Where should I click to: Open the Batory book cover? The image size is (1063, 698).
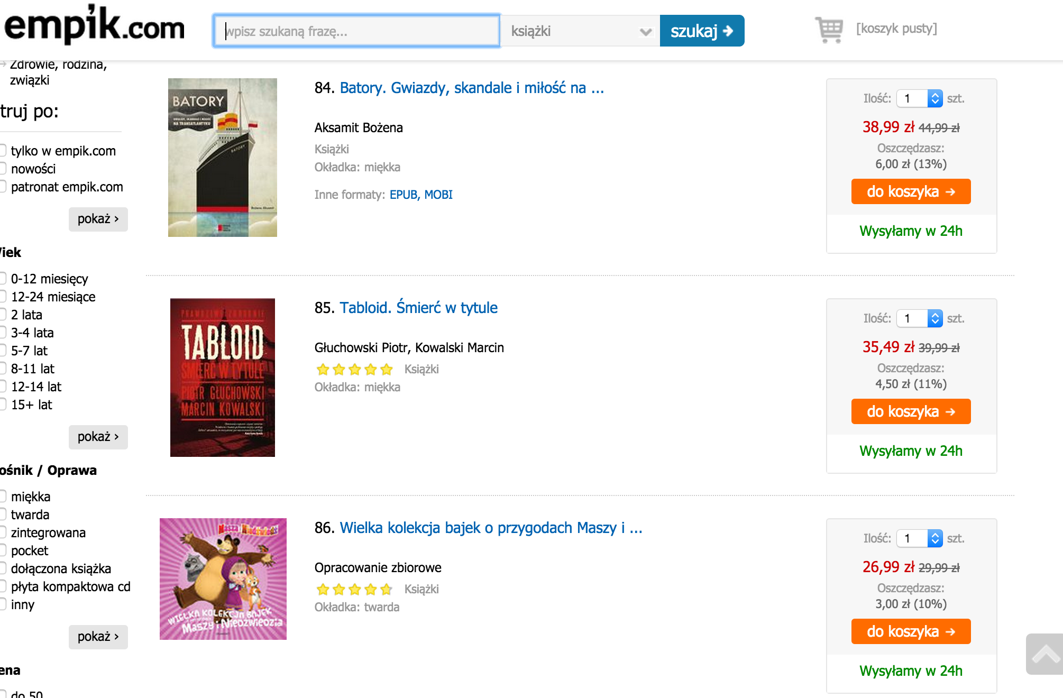click(223, 158)
